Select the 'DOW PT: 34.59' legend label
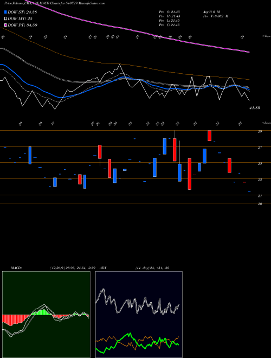The width and height of the screenshot is (271, 358). pos(22,25)
